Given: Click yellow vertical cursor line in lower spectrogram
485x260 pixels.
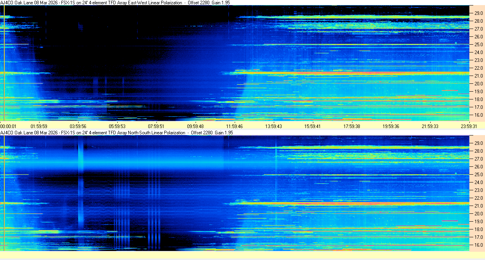Looking at the screenshot, I should coord(4,192).
